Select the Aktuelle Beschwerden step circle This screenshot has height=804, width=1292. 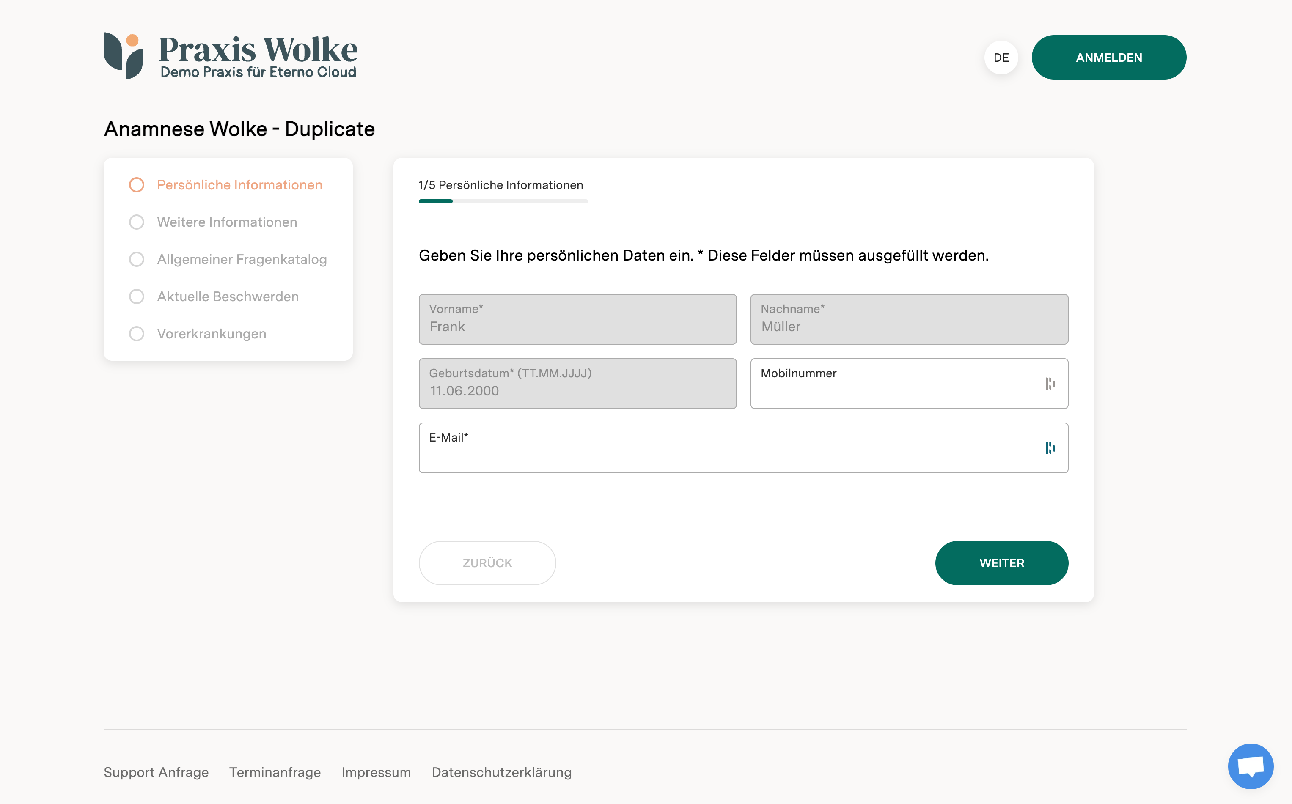137,296
